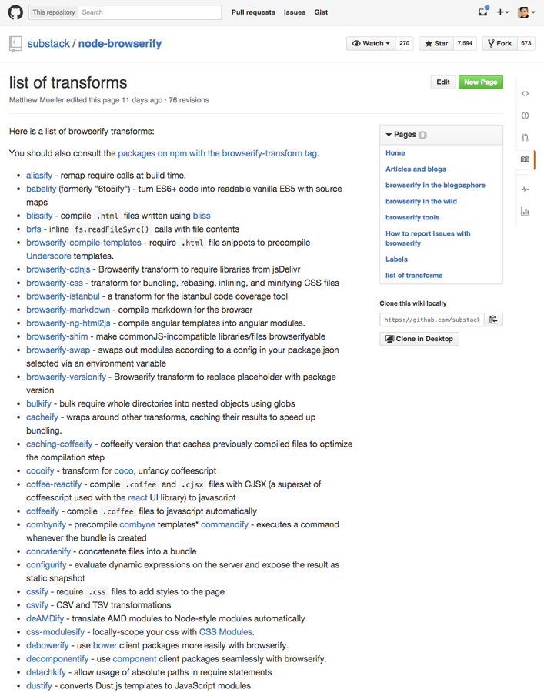Star the node-browserify repository
This screenshot has width=544, height=693.
click(436, 43)
